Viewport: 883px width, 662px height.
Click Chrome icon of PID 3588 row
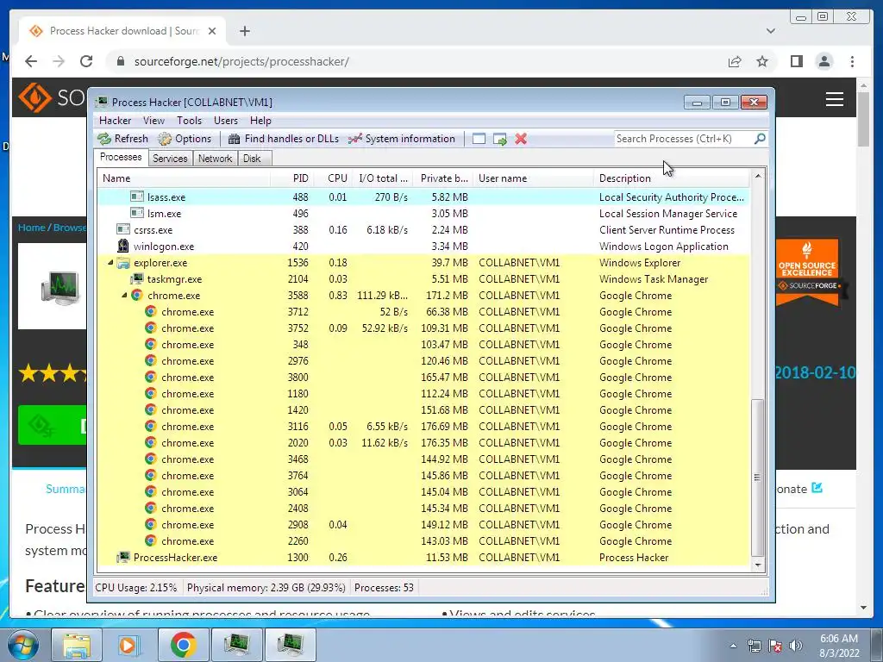pyautogui.click(x=137, y=295)
